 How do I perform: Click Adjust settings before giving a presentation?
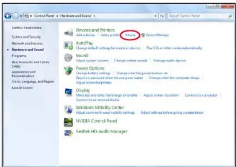[x=172, y=113]
